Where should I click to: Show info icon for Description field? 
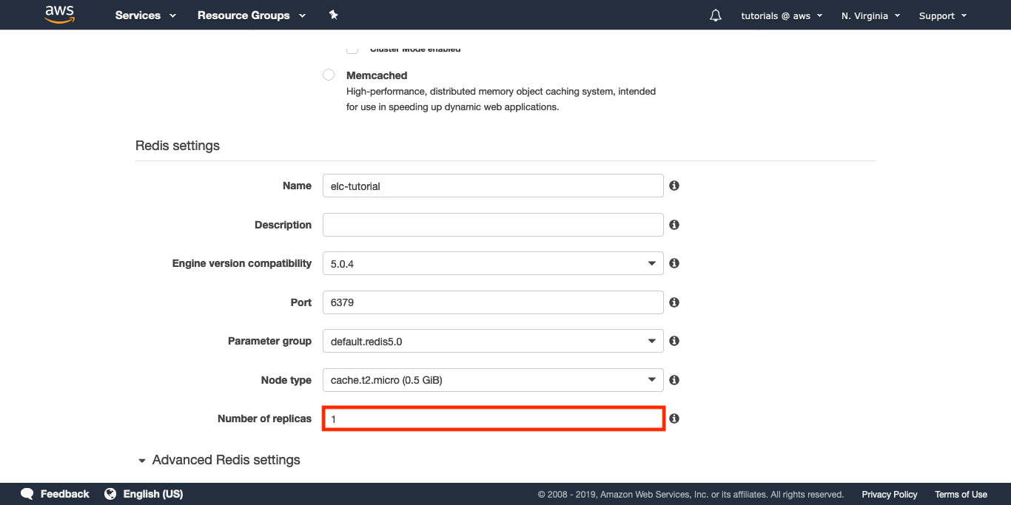click(674, 225)
